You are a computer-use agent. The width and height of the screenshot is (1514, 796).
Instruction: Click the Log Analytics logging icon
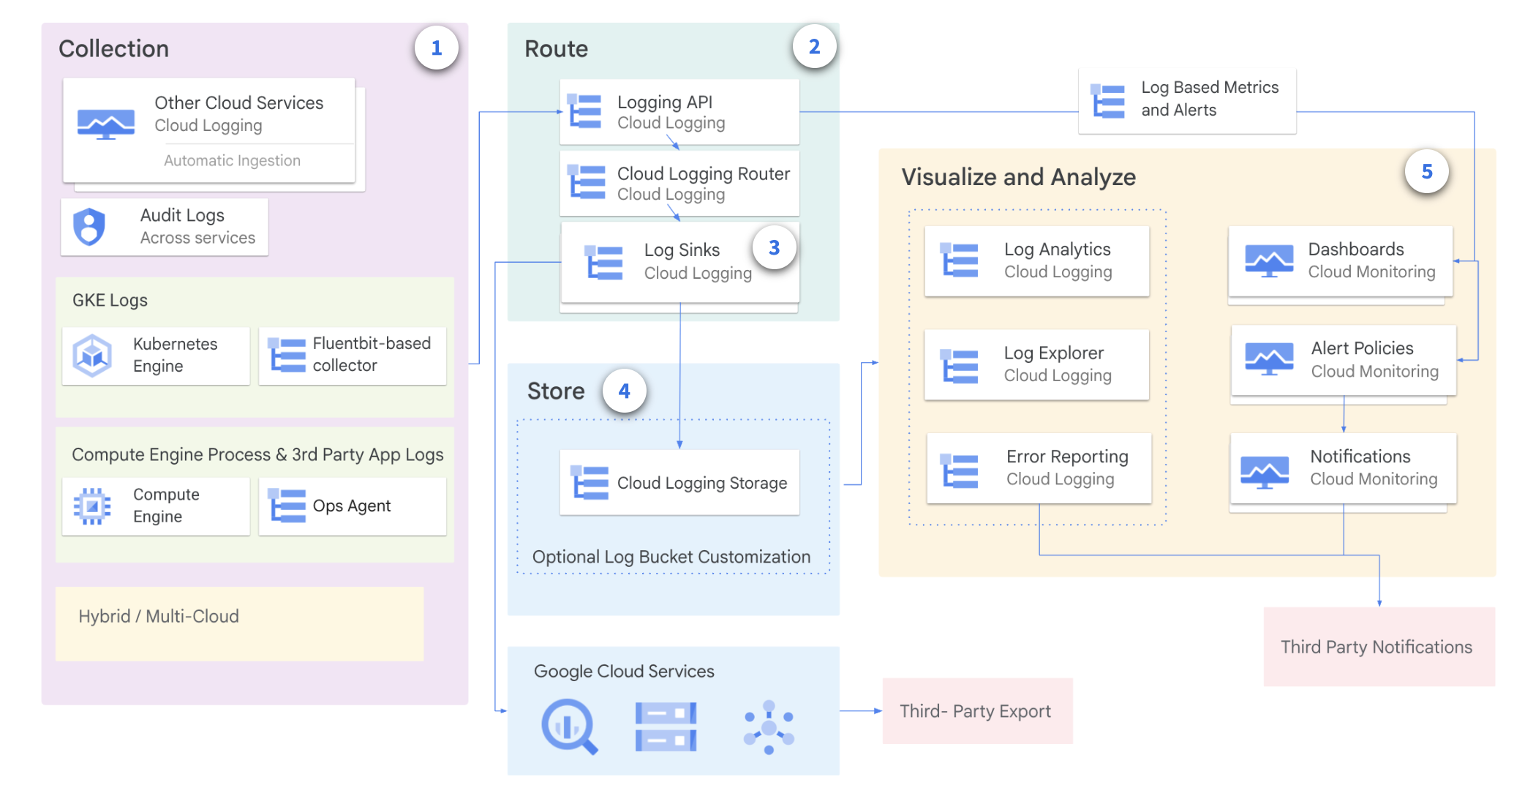point(960,260)
